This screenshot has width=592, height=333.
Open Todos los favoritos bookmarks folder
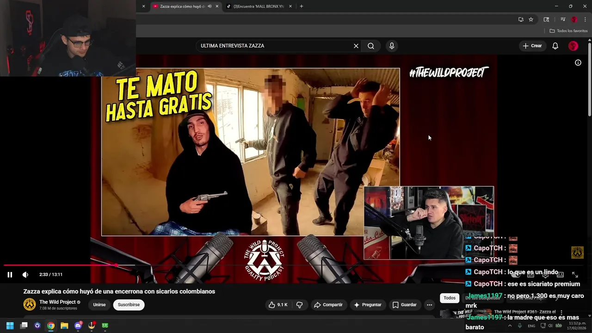coord(568,31)
